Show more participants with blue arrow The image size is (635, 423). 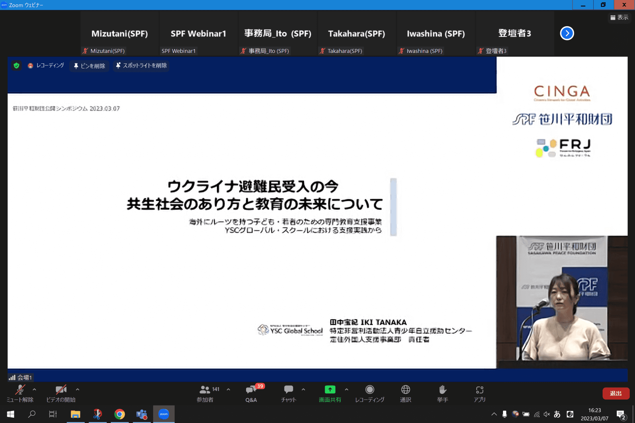567,33
